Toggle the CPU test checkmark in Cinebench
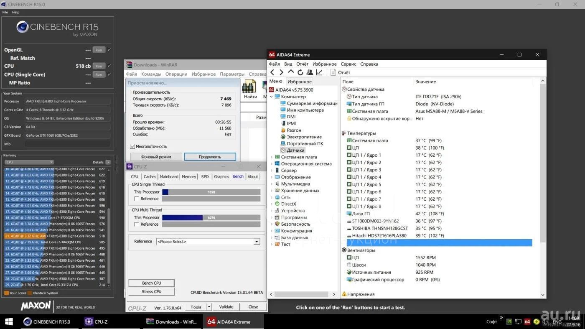The height and width of the screenshot is (329, 585). (109, 66)
